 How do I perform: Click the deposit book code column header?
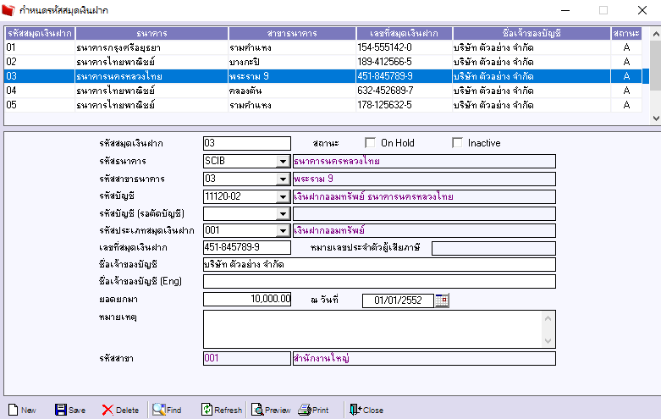pos(40,33)
